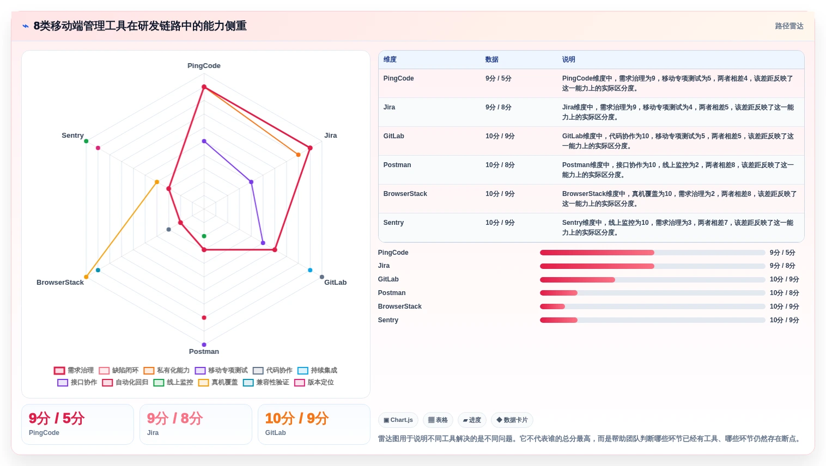Image resolution: width=826 pixels, height=466 pixels.
Task: Toggle the 兼容性验证 legend series
Action: click(266, 382)
